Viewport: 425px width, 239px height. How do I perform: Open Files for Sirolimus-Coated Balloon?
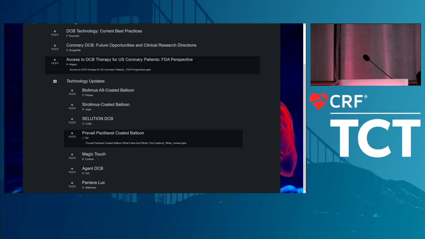[x=72, y=106]
